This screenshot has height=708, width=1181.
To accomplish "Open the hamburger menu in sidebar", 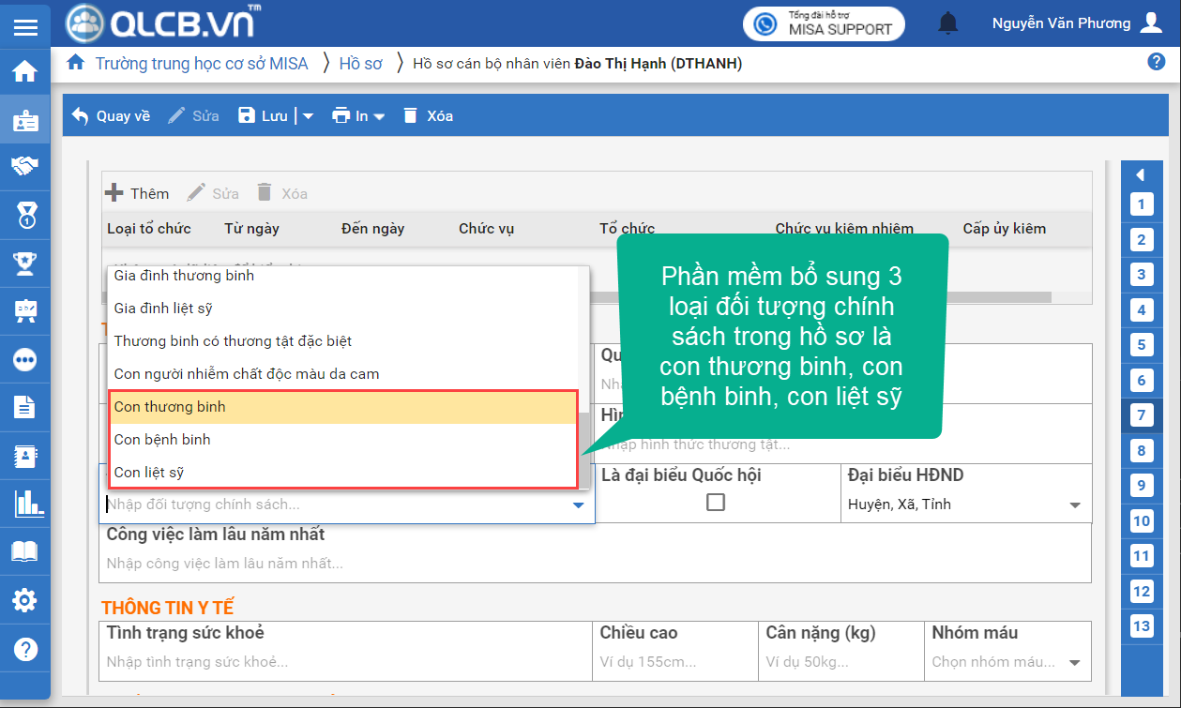I will 25,26.
